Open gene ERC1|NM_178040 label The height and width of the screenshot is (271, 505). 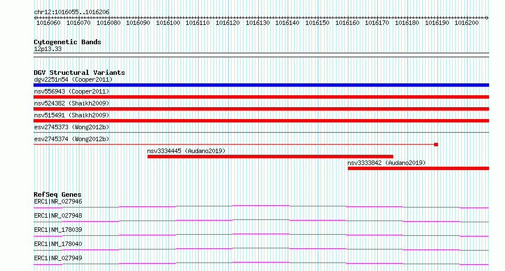58,244
